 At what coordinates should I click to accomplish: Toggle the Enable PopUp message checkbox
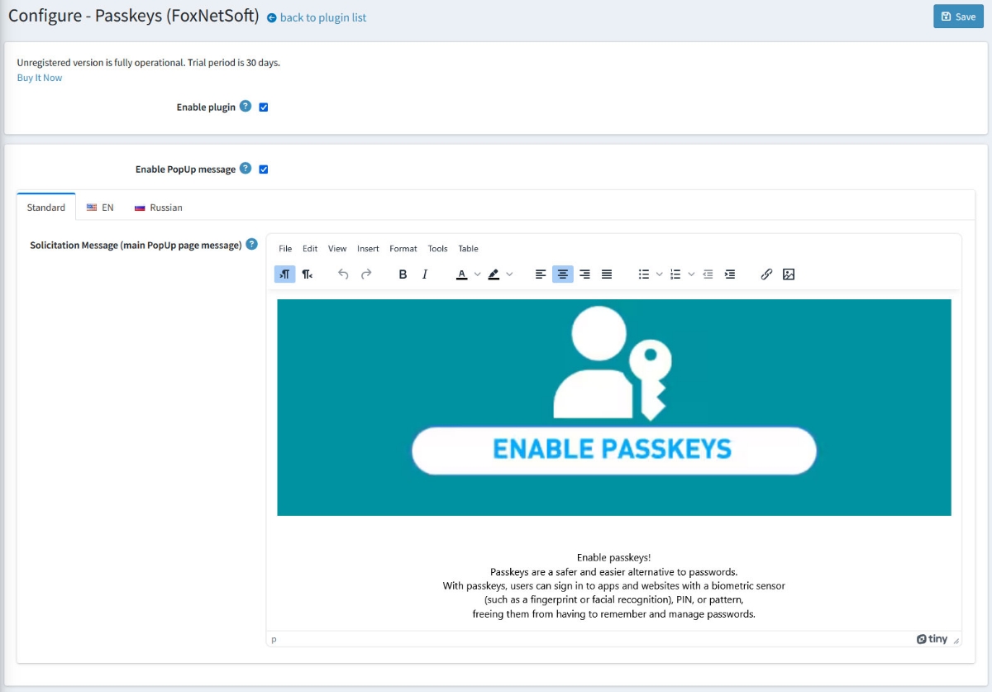tap(264, 169)
